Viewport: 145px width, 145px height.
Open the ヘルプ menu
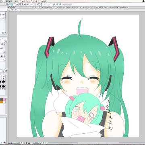[x=44, y=1]
